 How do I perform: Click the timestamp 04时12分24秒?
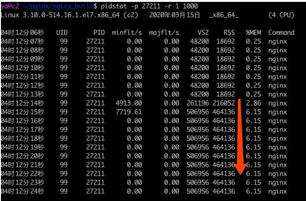(x=22, y=192)
